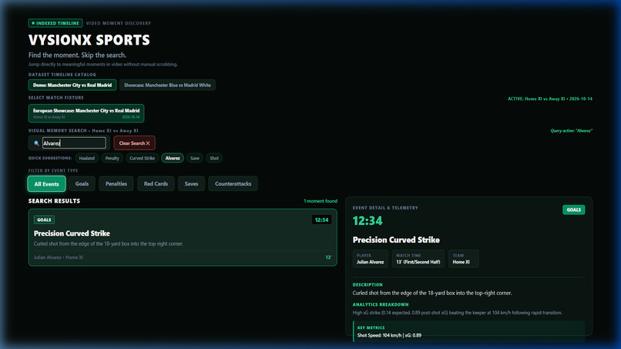Image resolution: width=621 pixels, height=349 pixels.
Task: Click the Alvarez quick suggestion chip
Action: click(173, 158)
